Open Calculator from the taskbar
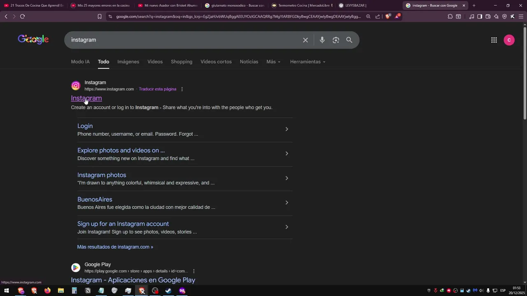This screenshot has height=296, width=527. point(74,291)
